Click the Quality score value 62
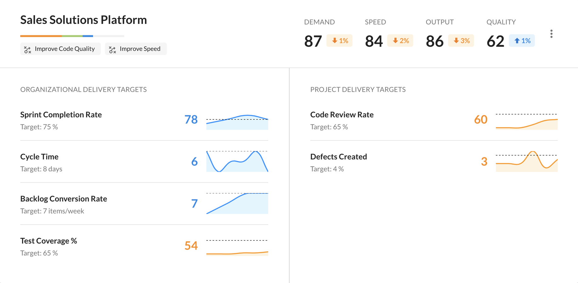The image size is (578, 283). (495, 41)
